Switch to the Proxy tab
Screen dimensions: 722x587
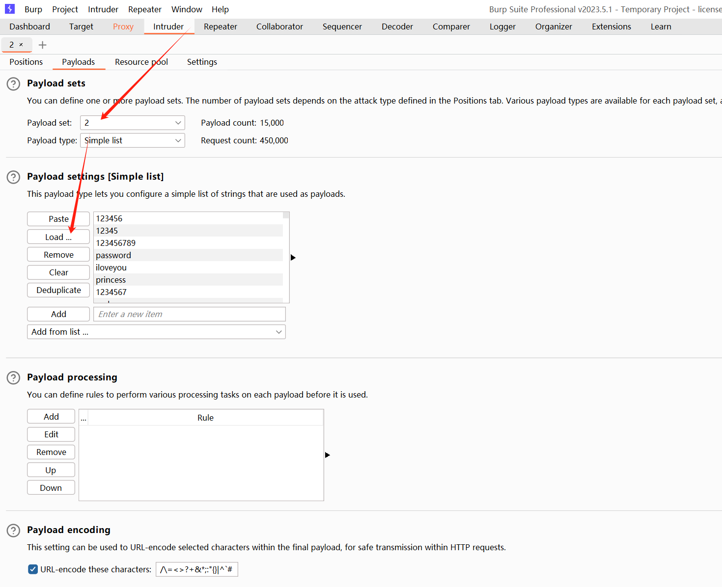123,27
